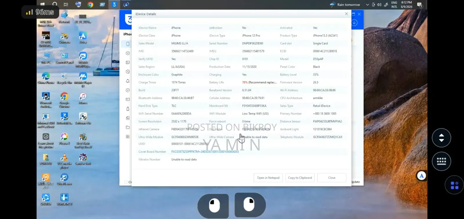Image resolution: width=464 pixels, height=219 pixels.
Task: Open the iSumsoft Android desktop icon
Action: pyautogui.click(x=46, y=100)
